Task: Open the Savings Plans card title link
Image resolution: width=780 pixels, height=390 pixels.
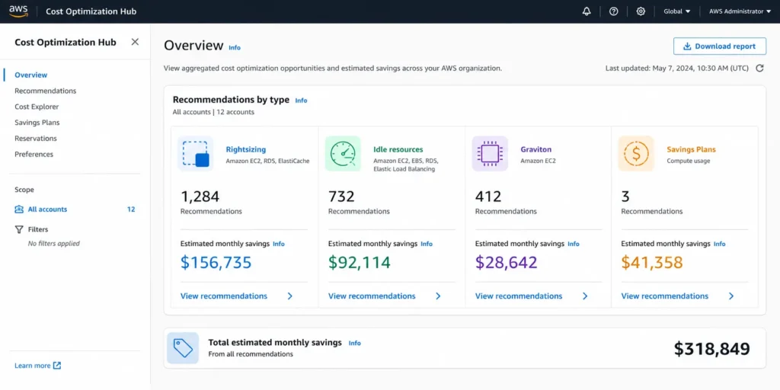Action: [x=691, y=149]
